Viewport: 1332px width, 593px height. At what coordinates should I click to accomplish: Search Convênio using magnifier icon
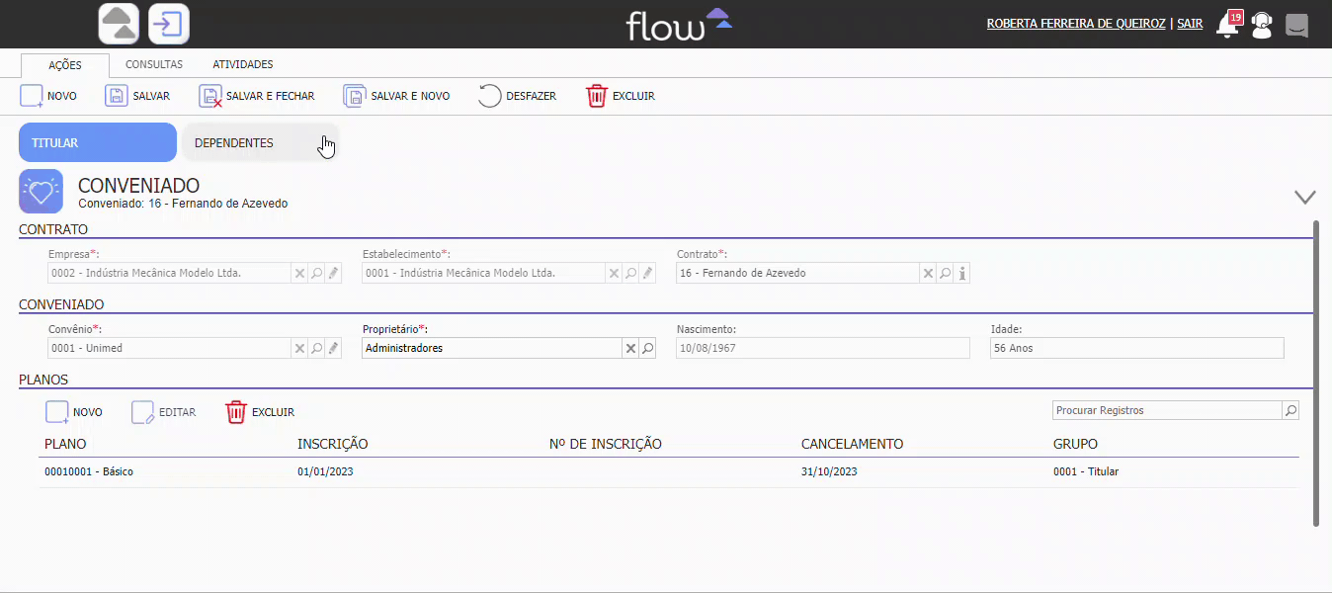[x=316, y=348]
